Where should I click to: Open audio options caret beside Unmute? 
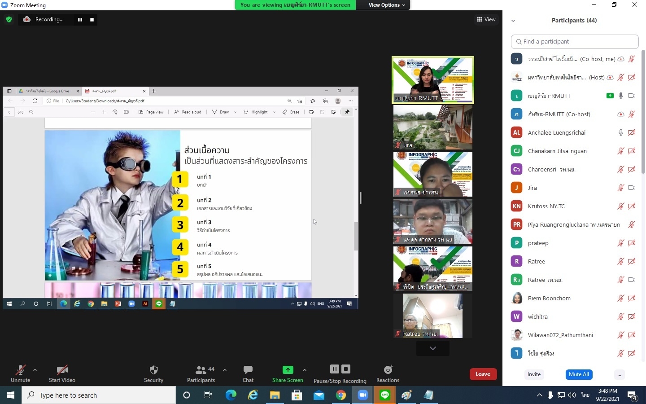click(35, 370)
